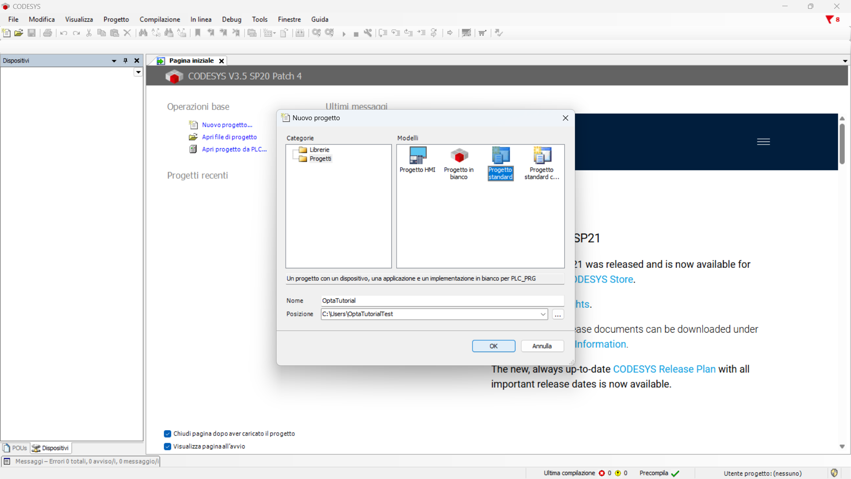The width and height of the screenshot is (851, 479).
Task: Click the red notification filter icon
Action: [x=829, y=20]
